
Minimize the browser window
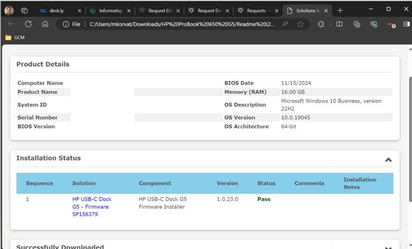click(371, 9)
